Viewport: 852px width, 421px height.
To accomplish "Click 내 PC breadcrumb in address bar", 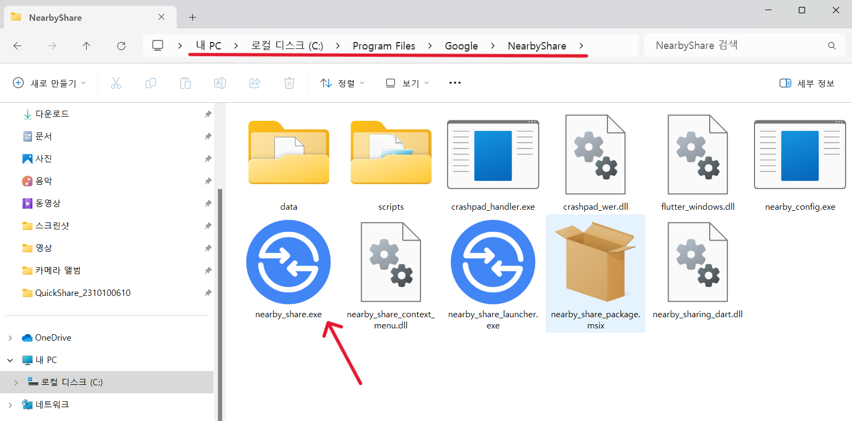I will 208,46.
